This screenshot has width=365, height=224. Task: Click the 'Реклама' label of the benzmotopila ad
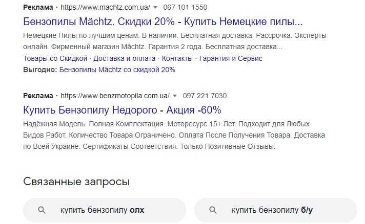point(38,96)
